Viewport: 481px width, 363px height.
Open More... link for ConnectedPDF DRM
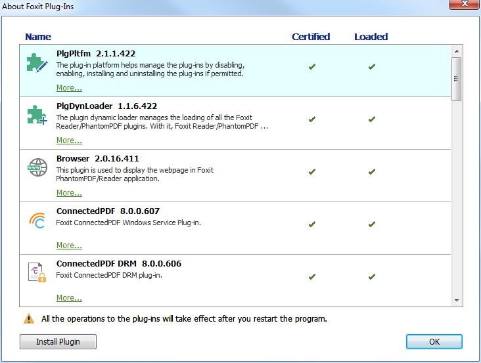click(x=69, y=298)
